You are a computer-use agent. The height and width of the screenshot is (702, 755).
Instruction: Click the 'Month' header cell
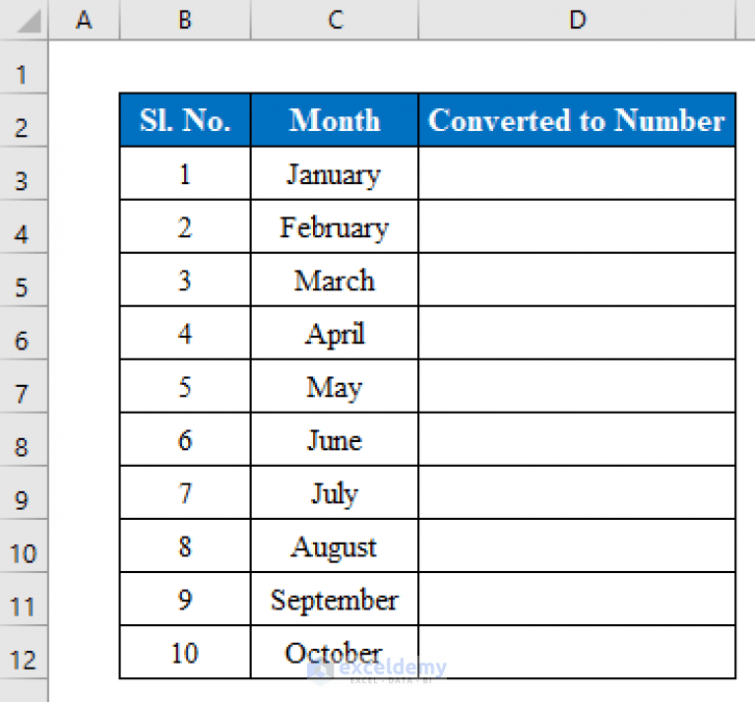click(335, 120)
